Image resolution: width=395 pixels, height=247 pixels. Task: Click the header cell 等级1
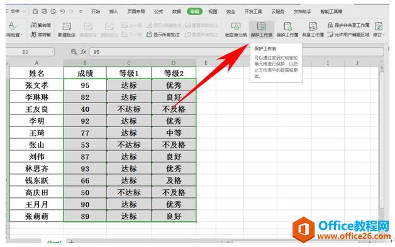pyautogui.click(x=129, y=73)
